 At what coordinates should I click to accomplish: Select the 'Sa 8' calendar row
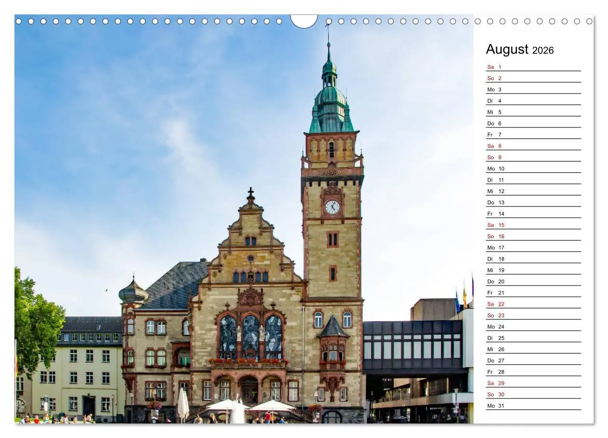[x=533, y=146]
